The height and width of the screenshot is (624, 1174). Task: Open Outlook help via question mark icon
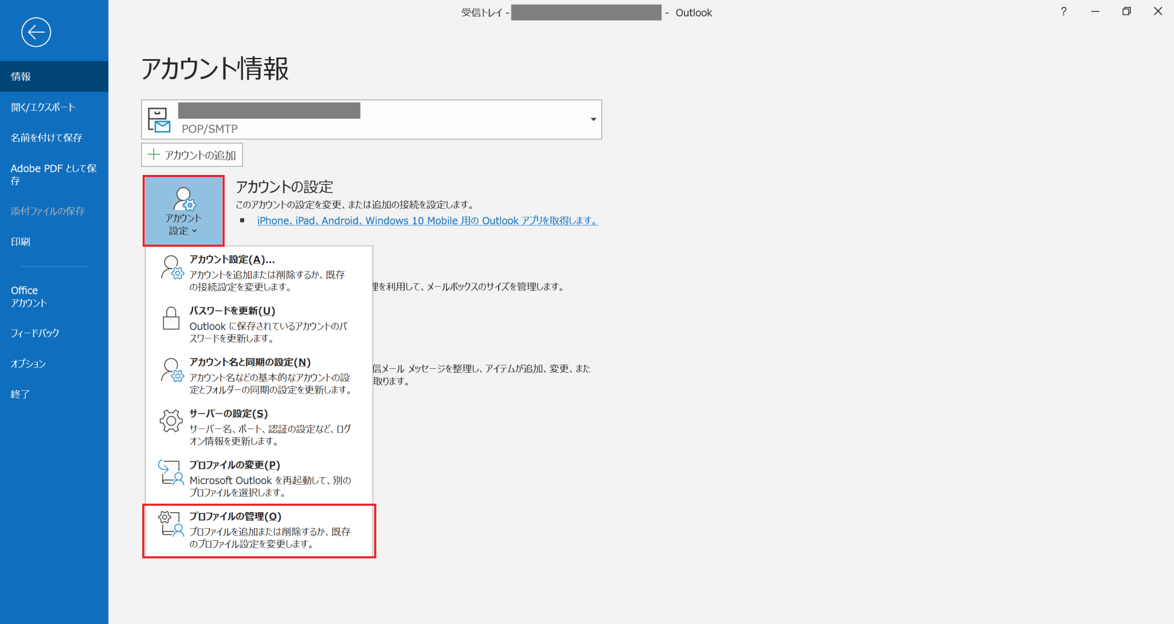click(1063, 11)
